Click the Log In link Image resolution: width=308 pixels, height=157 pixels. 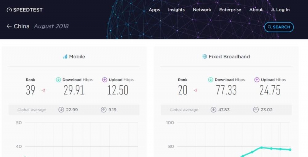coord(283,10)
